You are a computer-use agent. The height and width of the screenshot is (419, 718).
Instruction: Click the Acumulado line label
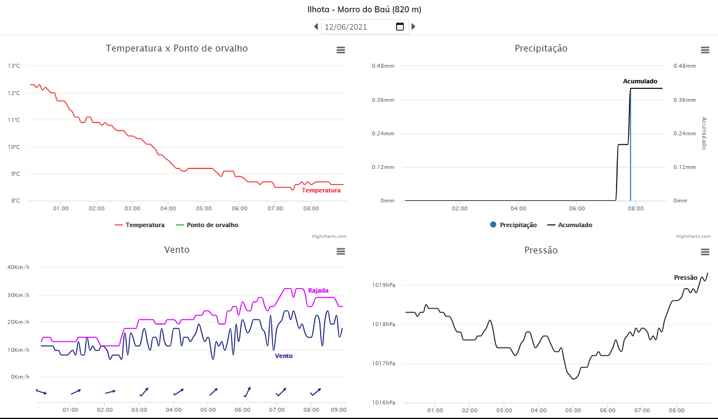[640, 81]
